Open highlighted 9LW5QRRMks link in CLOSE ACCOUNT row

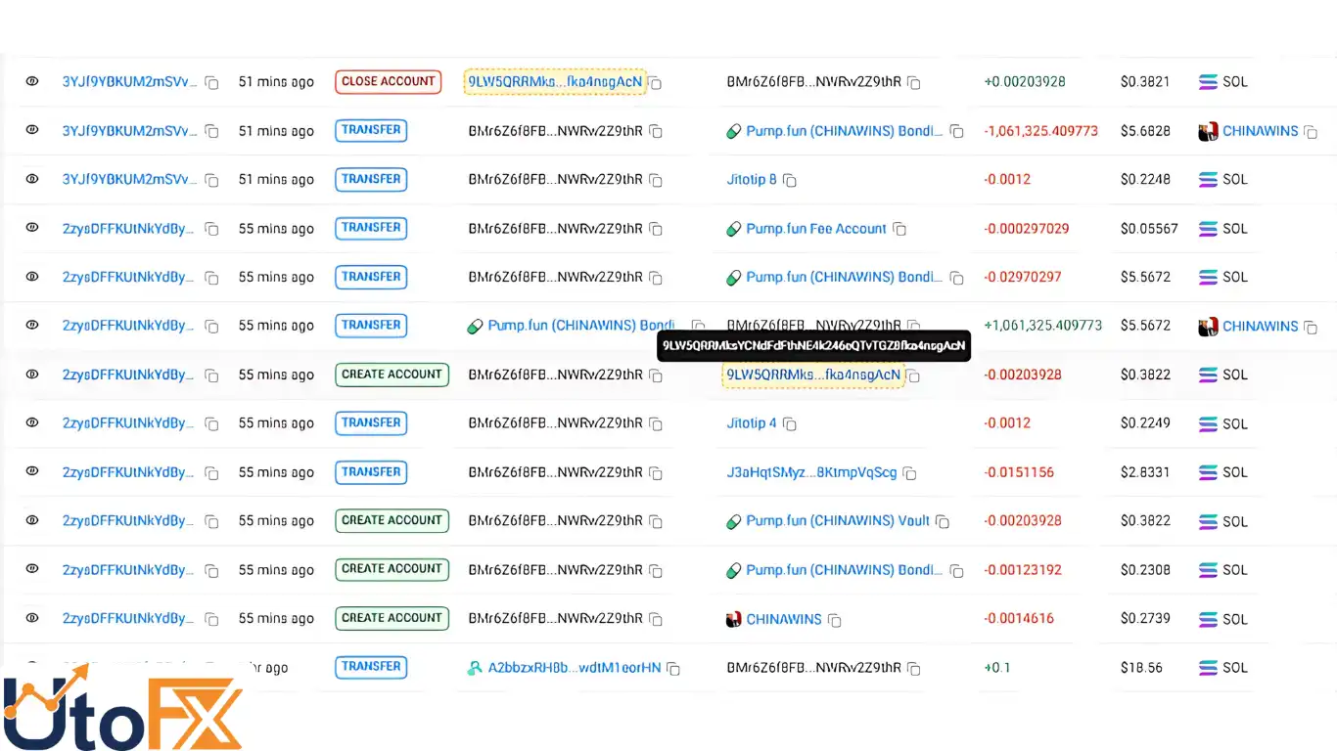(555, 81)
